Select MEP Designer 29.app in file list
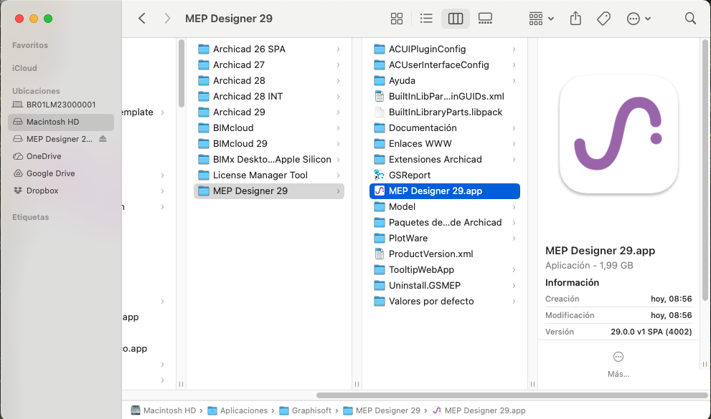 (445, 191)
